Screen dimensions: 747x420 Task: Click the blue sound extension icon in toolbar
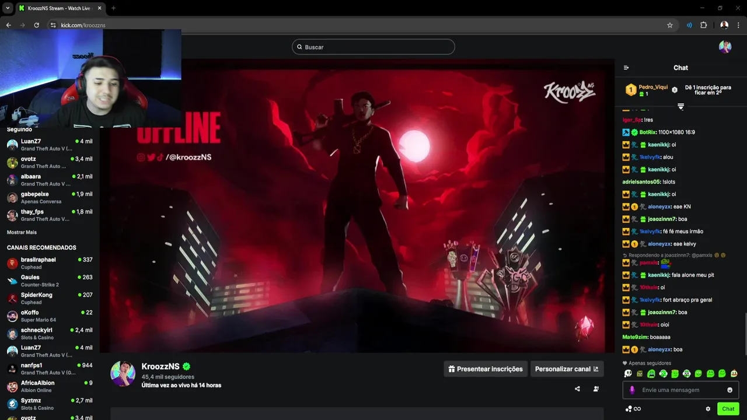point(689,25)
